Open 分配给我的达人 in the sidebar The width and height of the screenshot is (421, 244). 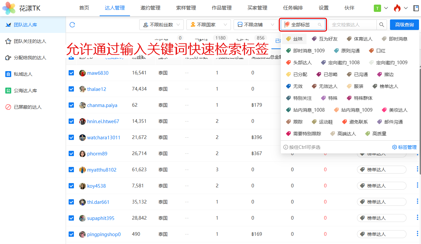click(30, 58)
